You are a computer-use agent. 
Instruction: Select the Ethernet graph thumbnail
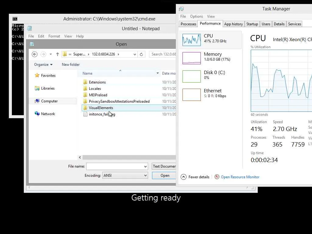[x=192, y=95]
